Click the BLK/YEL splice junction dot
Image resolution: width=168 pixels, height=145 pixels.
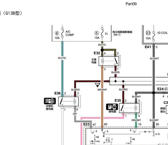point(102,50)
